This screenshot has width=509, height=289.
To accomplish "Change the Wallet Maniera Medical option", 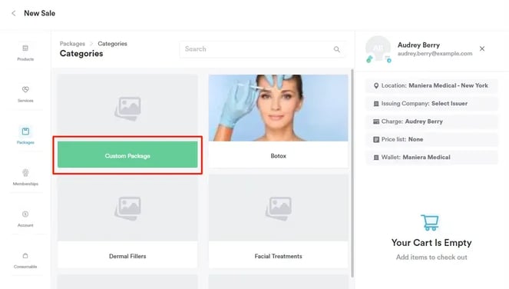I will pos(431,157).
